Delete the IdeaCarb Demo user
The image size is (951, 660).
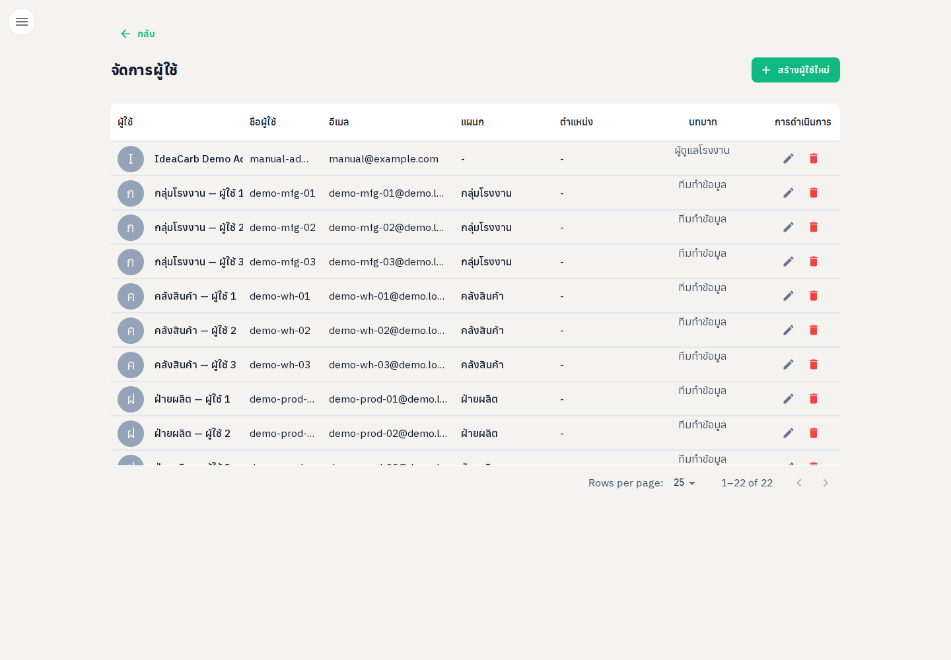click(x=814, y=158)
